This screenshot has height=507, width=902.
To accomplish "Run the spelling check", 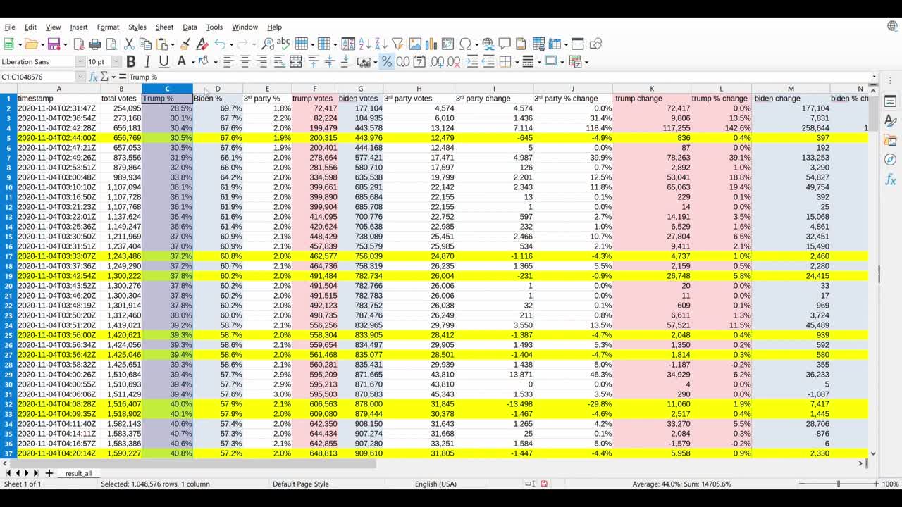I will pos(283,44).
